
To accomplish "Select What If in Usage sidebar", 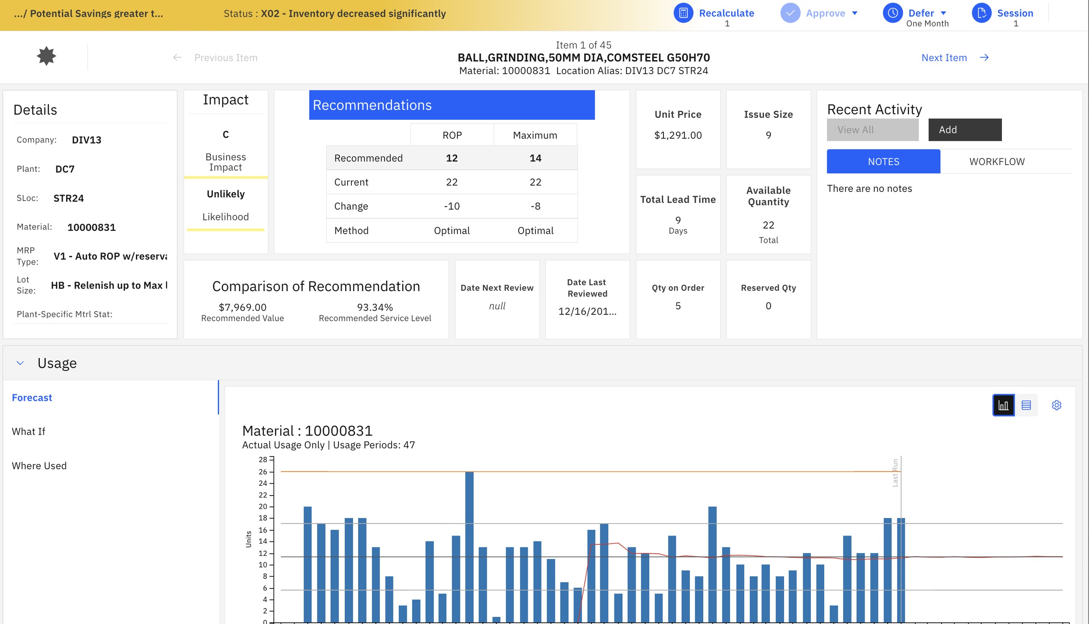I will [x=28, y=432].
